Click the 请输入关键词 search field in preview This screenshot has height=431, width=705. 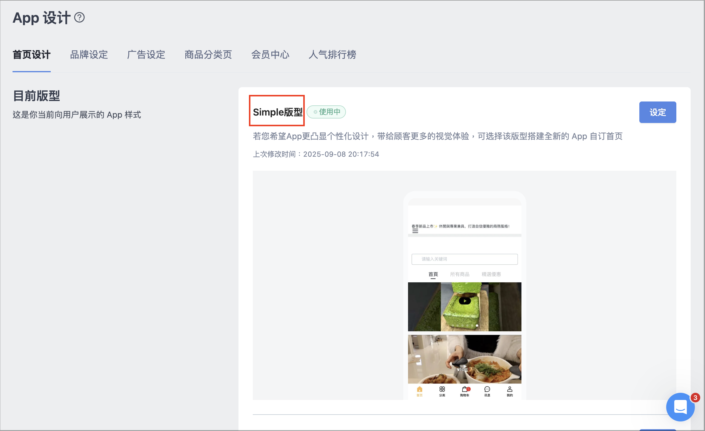point(464,259)
